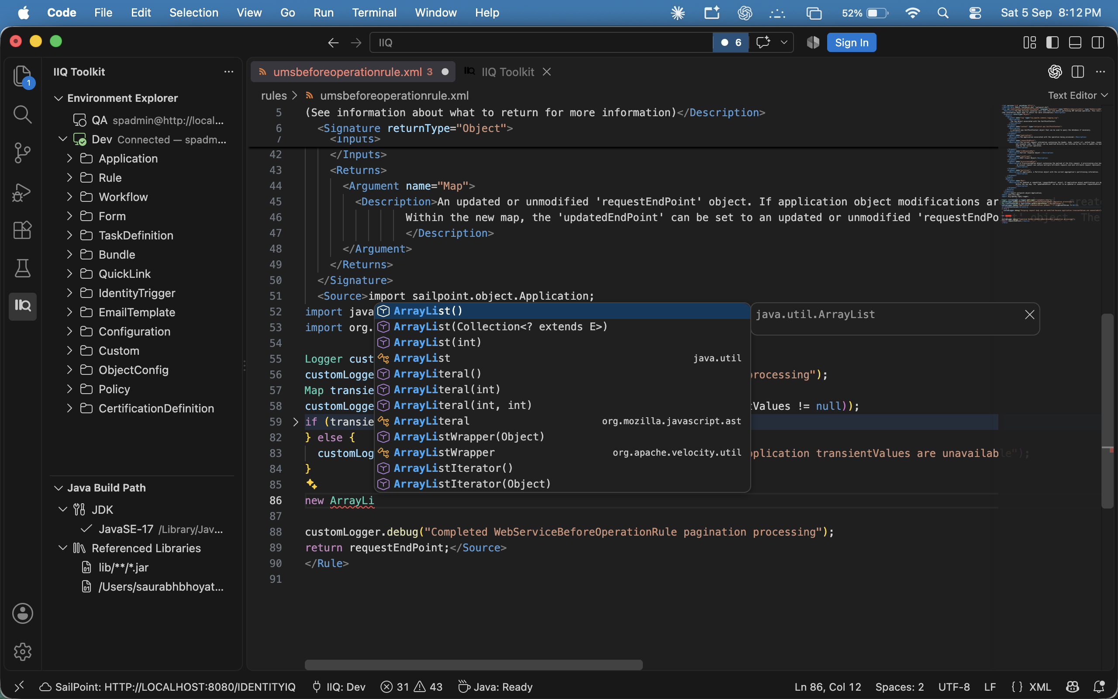Collapse Environment Explorer section

(58, 98)
